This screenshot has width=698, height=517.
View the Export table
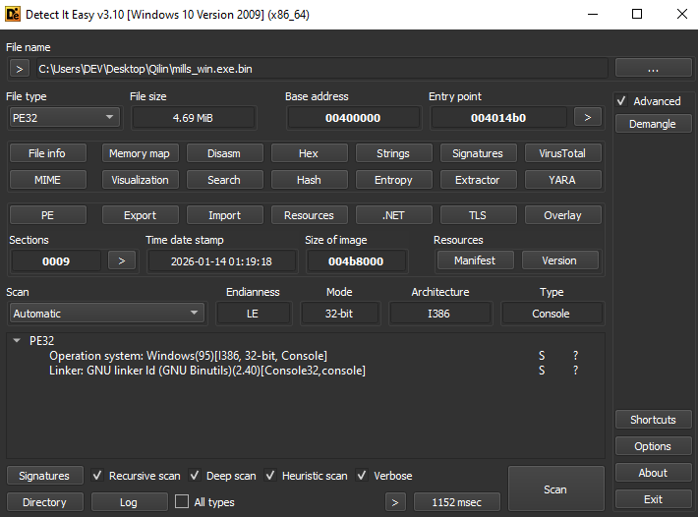point(140,215)
